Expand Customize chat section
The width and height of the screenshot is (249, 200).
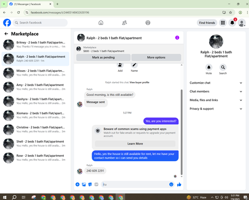tap(216, 83)
